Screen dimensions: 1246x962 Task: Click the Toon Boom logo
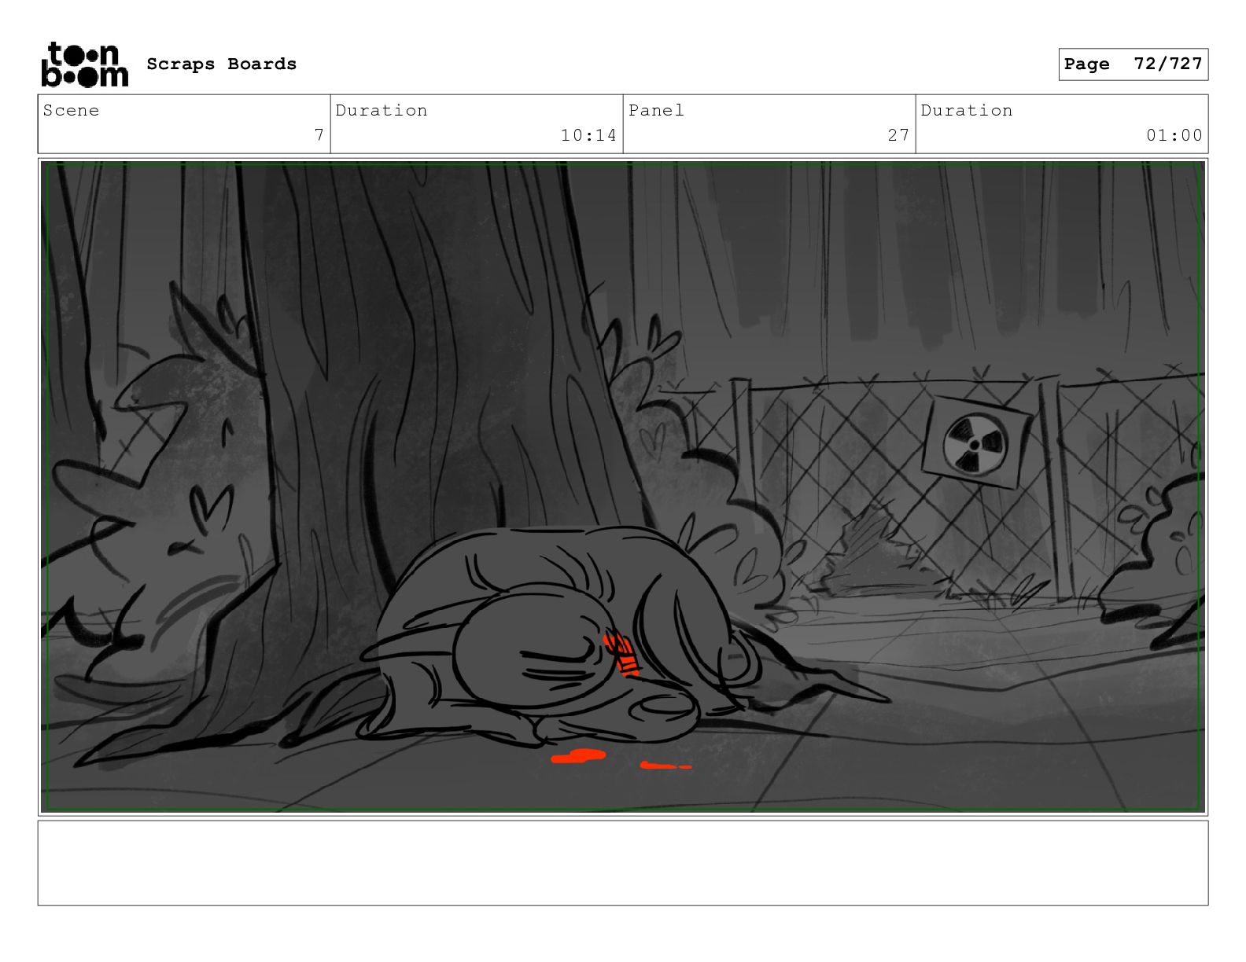(84, 64)
